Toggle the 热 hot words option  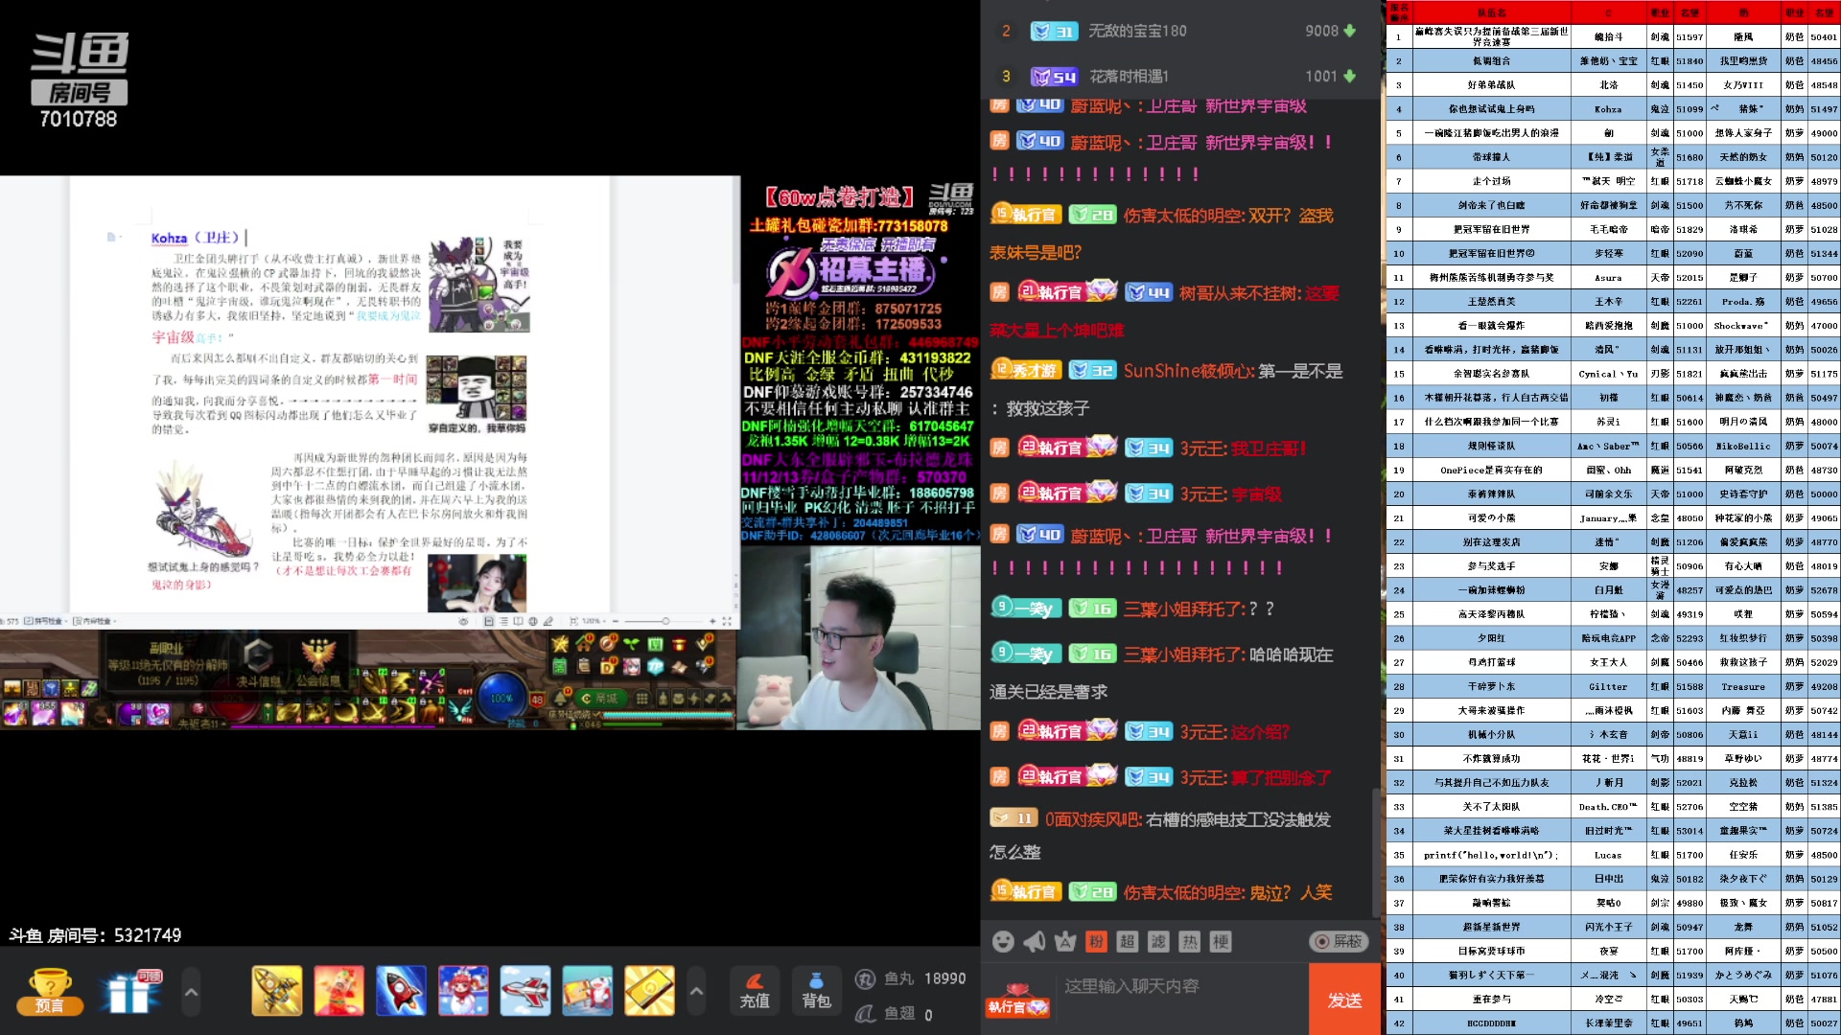pos(1190,942)
